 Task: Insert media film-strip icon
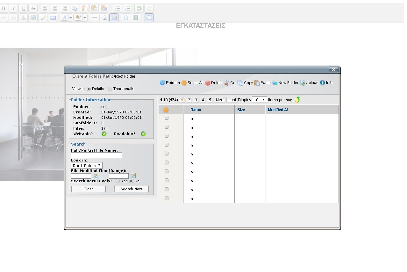click(x=136, y=18)
